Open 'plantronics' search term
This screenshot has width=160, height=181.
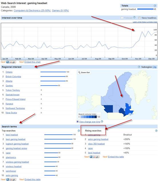tap(11, 158)
